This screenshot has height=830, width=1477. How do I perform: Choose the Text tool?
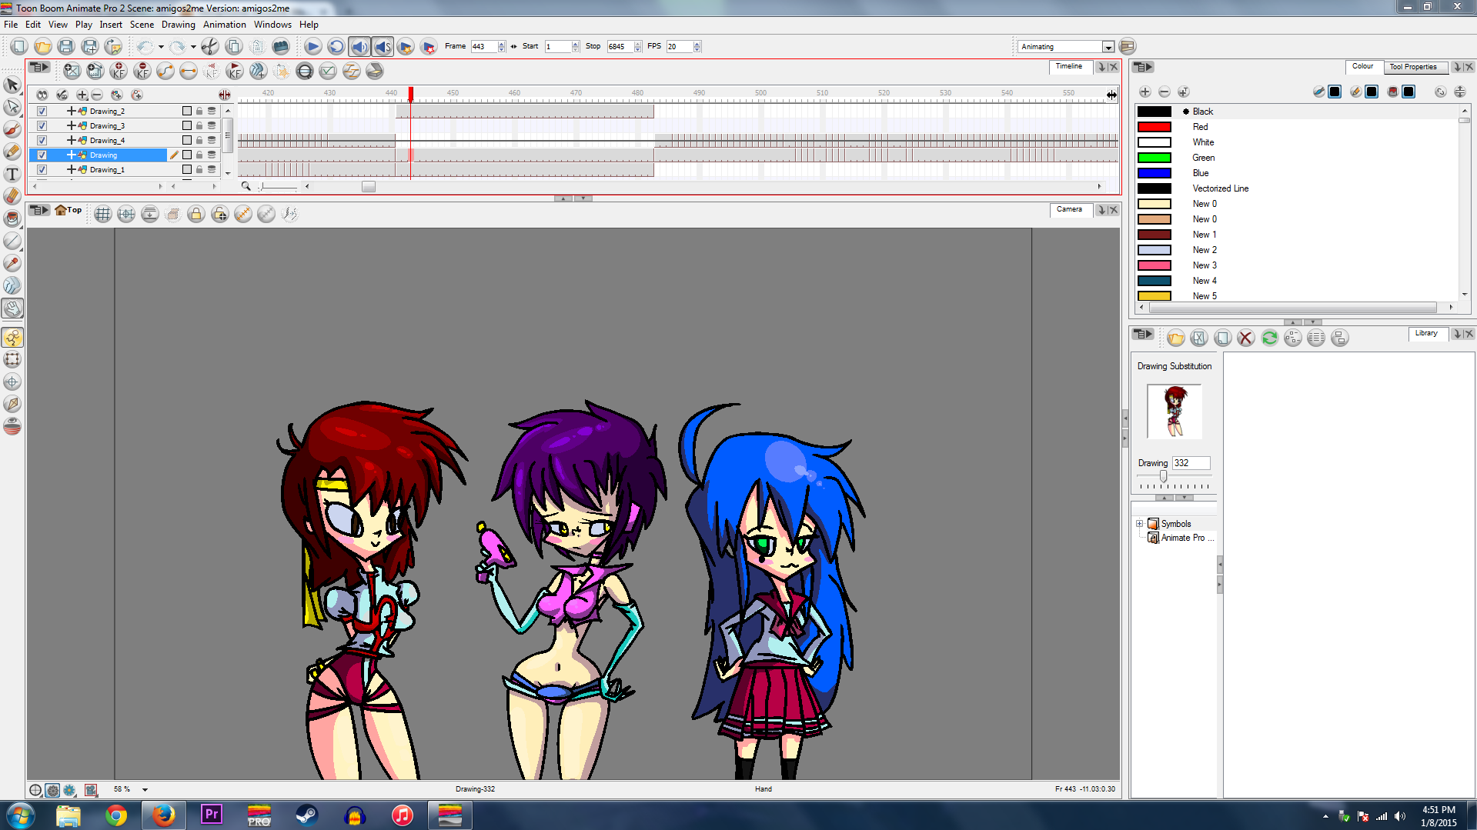[12, 174]
